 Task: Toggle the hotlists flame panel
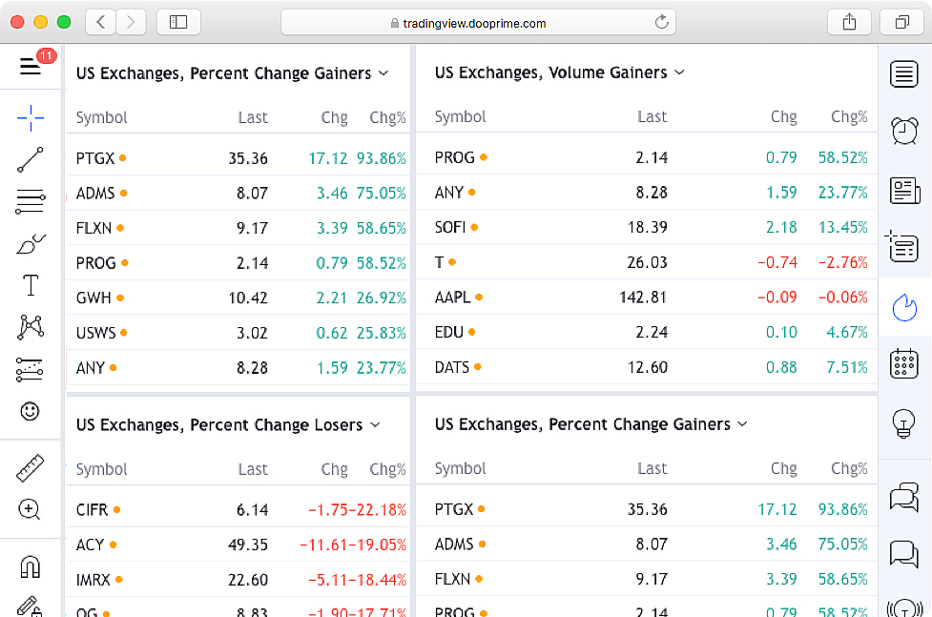point(903,306)
